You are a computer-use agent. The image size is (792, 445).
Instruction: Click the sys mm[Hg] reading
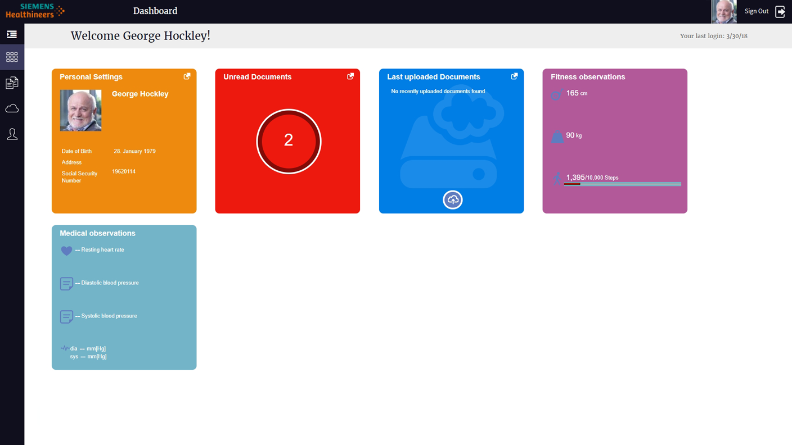88,356
